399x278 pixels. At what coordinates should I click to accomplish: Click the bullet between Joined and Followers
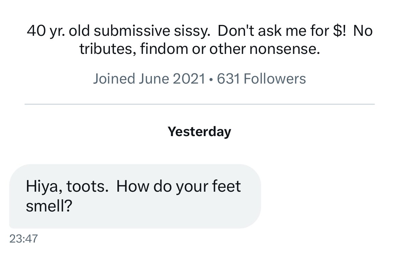click(212, 79)
